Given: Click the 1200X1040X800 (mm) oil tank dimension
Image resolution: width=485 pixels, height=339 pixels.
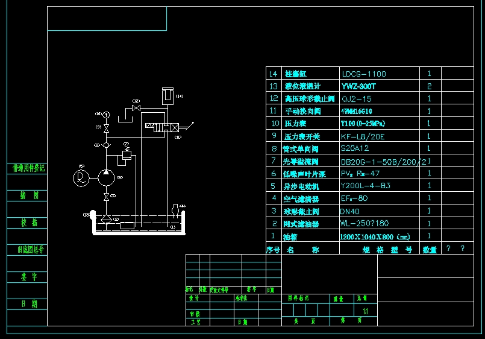Looking at the screenshot, I should pyautogui.click(x=375, y=237).
